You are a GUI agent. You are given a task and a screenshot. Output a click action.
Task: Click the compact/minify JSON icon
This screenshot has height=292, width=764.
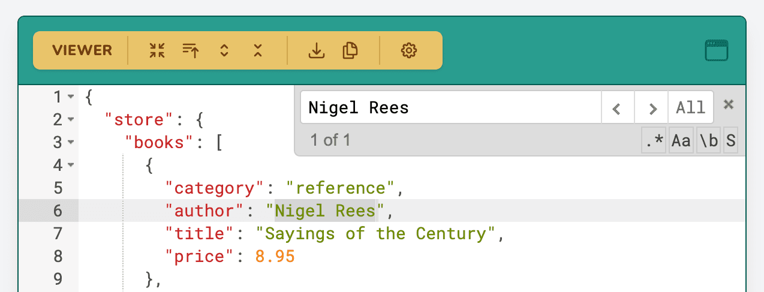(x=157, y=50)
